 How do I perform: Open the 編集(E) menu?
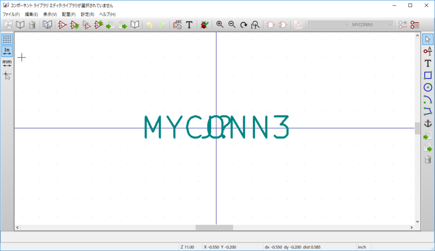pyautogui.click(x=32, y=14)
